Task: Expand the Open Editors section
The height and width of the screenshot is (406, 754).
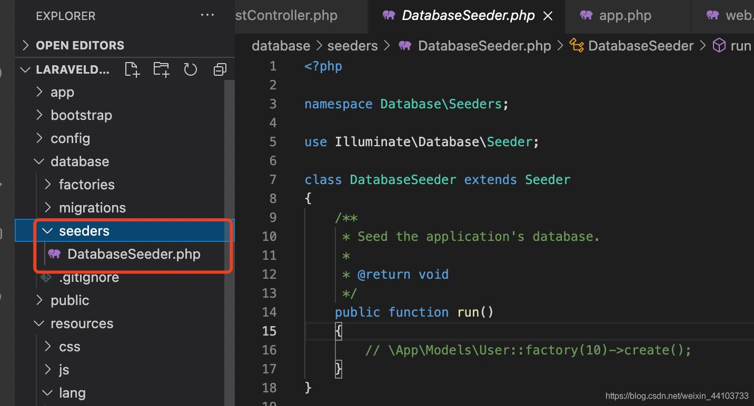Action: tap(25, 45)
